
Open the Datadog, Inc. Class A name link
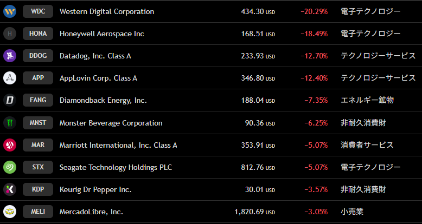pyautogui.click(x=95, y=56)
